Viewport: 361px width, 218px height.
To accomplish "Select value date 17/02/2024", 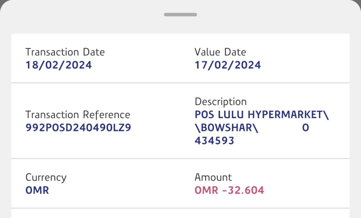I will click(x=228, y=65).
